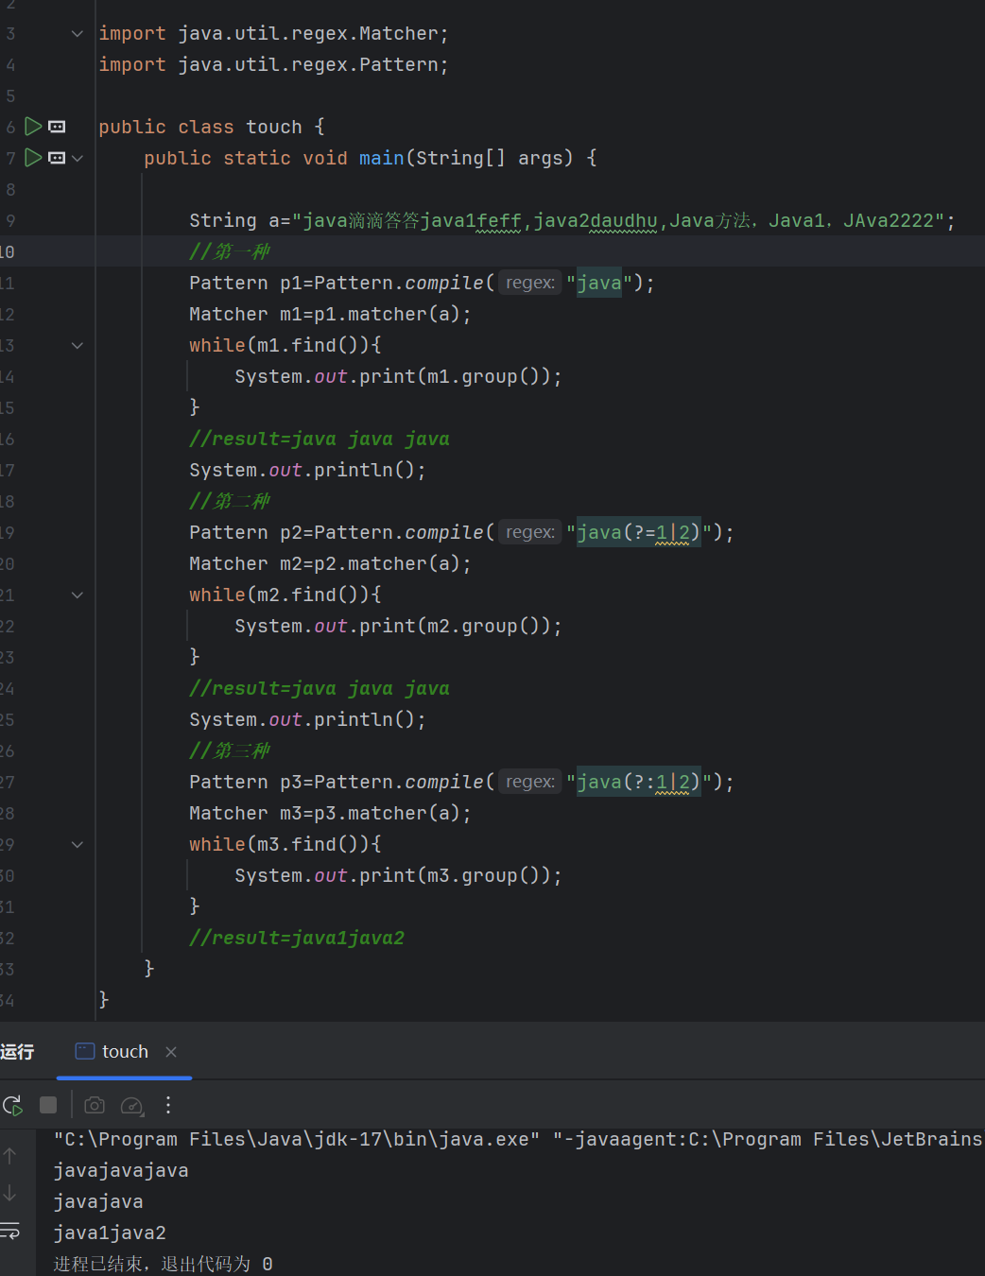The height and width of the screenshot is (1276, 985).
Task: Click the camera icon in run toolbar
Action: (x=95, y=1105)
